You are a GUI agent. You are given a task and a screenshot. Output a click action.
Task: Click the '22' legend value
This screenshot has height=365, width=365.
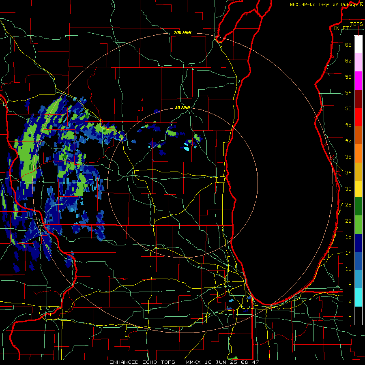point(348,221)
